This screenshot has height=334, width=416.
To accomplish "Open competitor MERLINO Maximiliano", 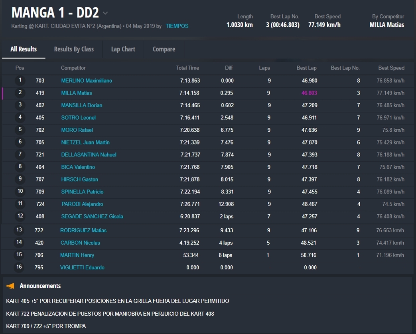I will tap(86, 81).
